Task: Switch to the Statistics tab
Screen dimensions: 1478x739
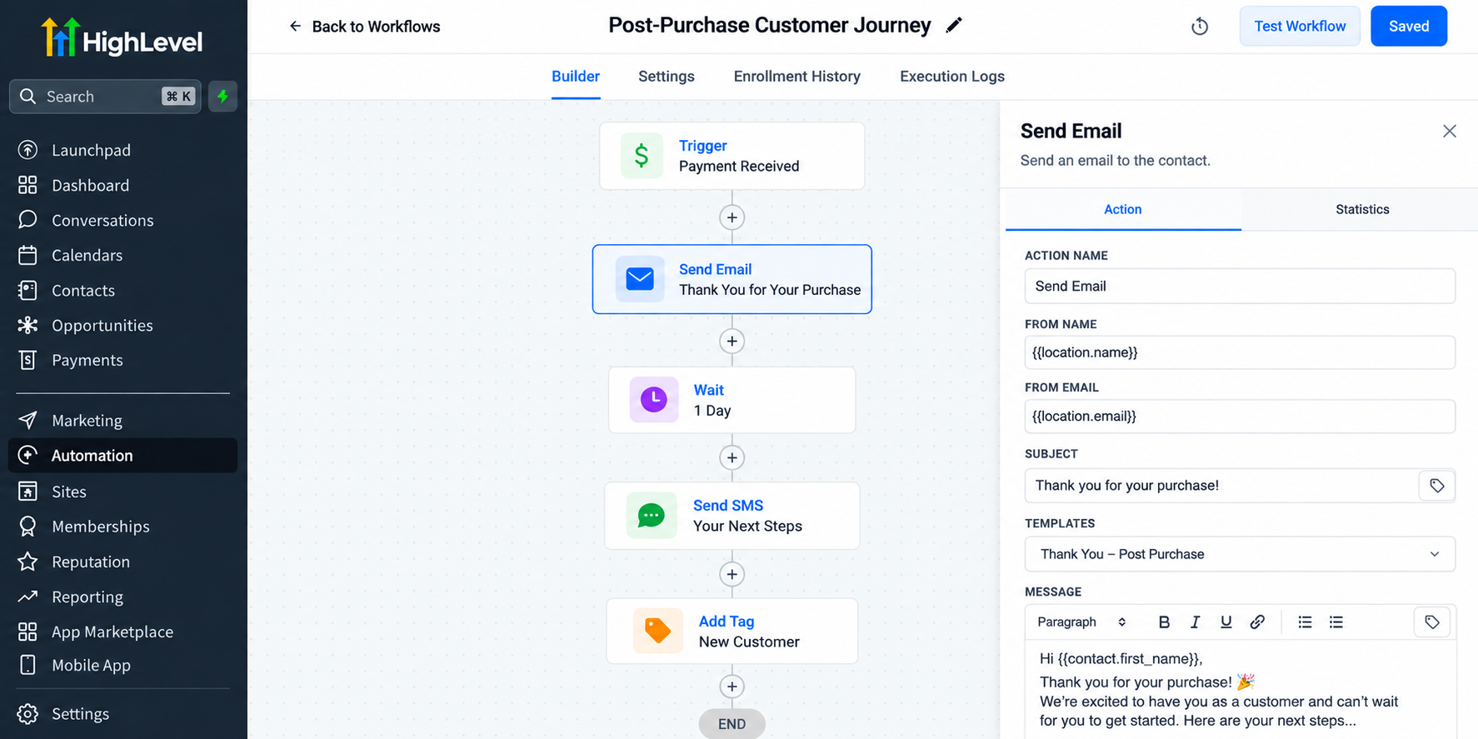Action: [1362, 209]
